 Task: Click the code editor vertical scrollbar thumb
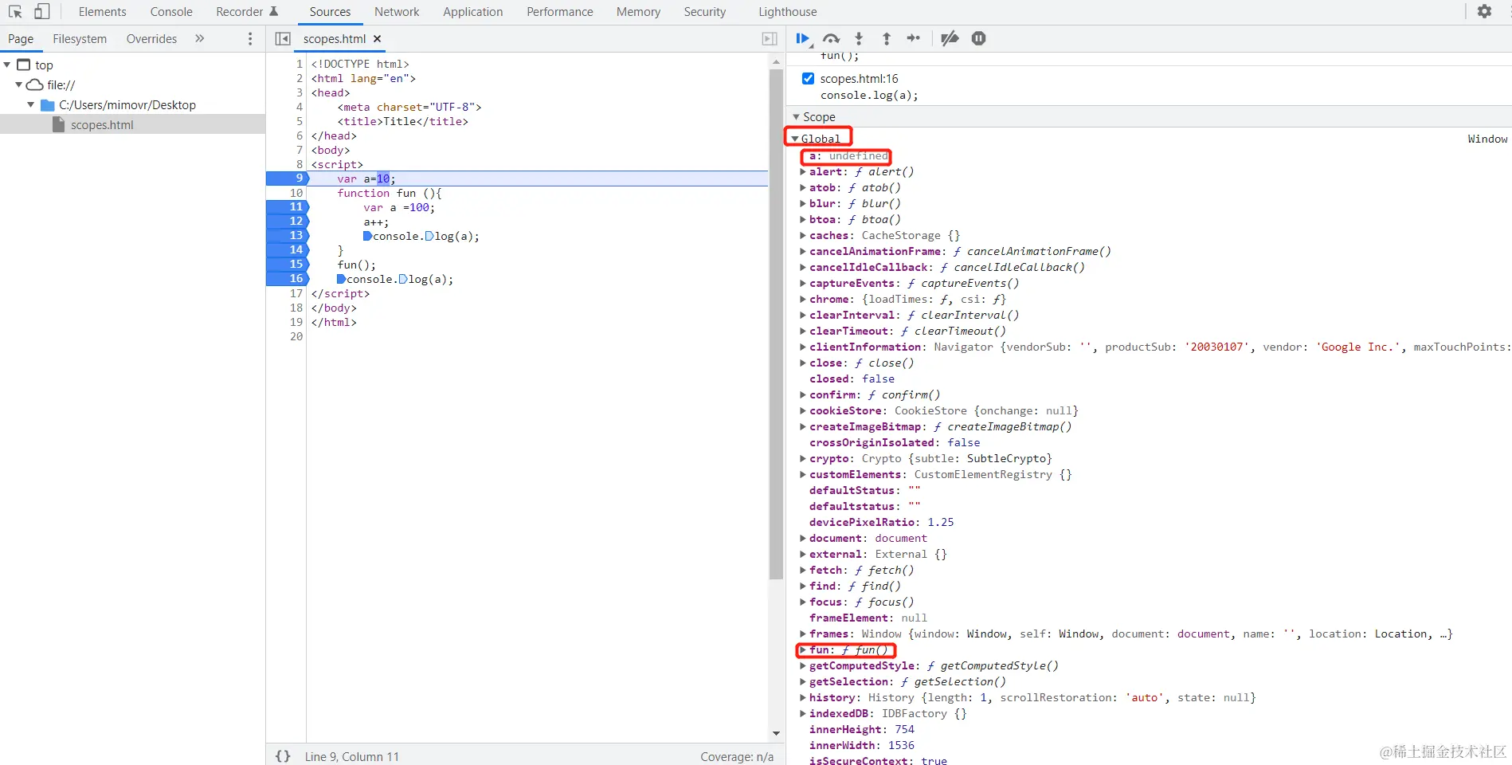[x=776, y=323]
